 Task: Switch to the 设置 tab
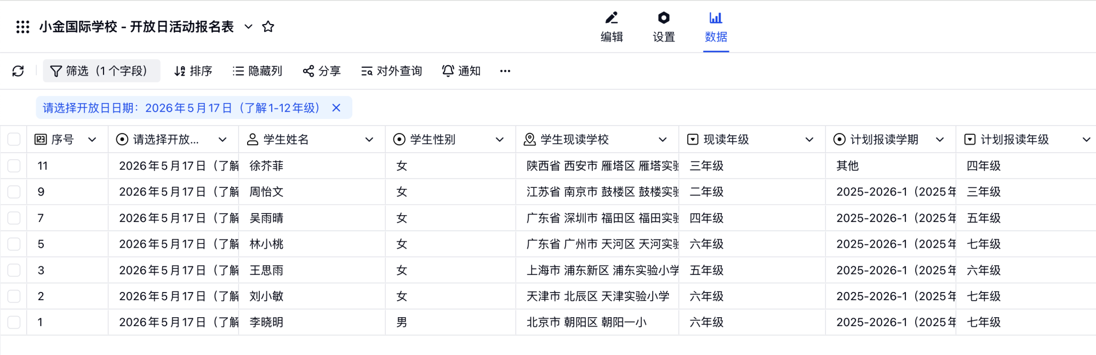pos(664,27)
